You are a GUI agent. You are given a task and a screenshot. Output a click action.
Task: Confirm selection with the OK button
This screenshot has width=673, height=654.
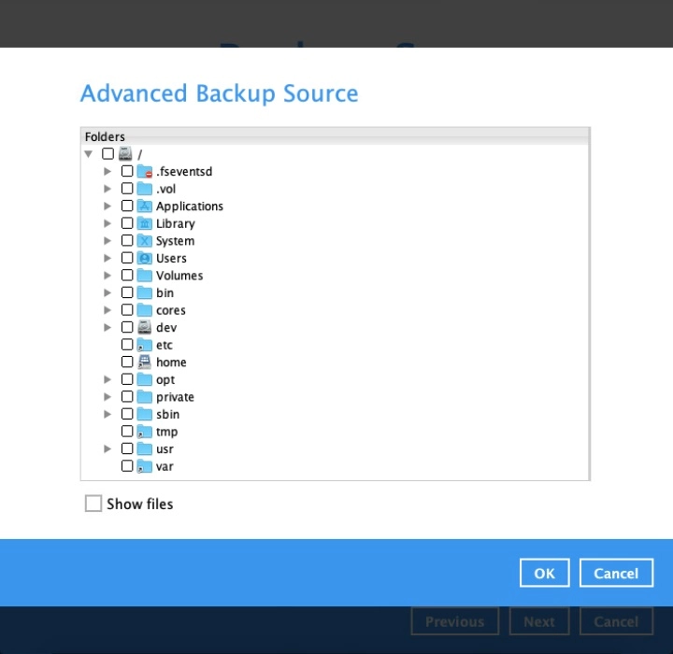[x=544, y=573]
